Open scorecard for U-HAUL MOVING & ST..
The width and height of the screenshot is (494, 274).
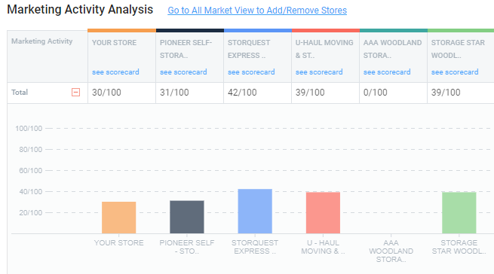(x=319, y=72)
